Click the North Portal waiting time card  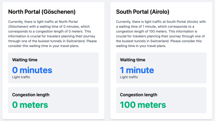click(x=53, y=68)
